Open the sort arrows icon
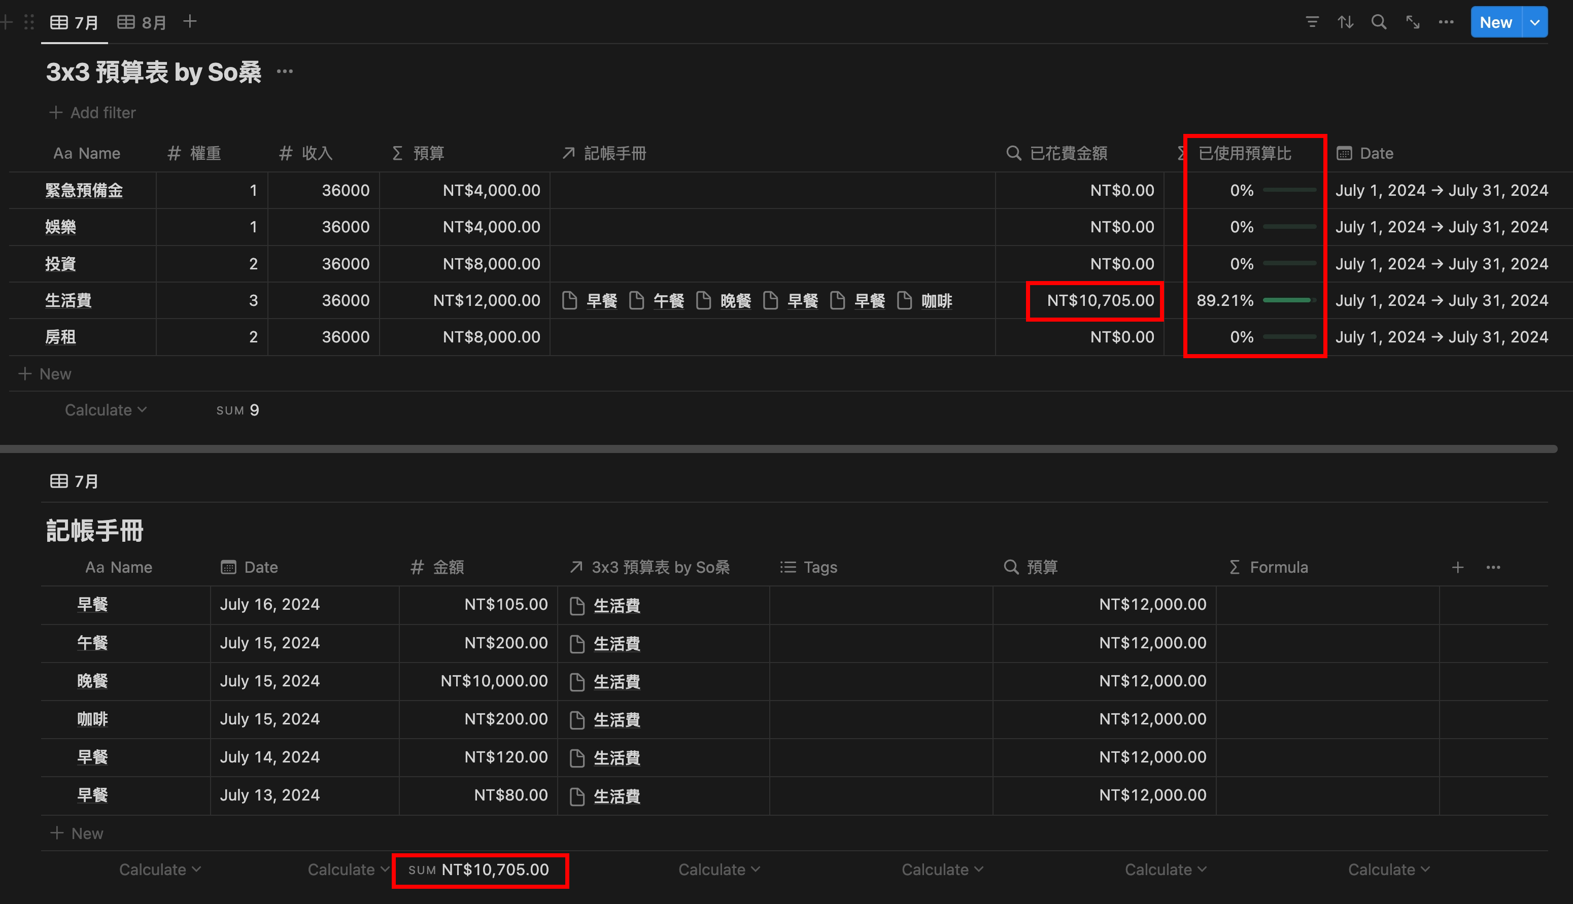This screenshot has height=904, width=1573. [x=1345, y=22]
